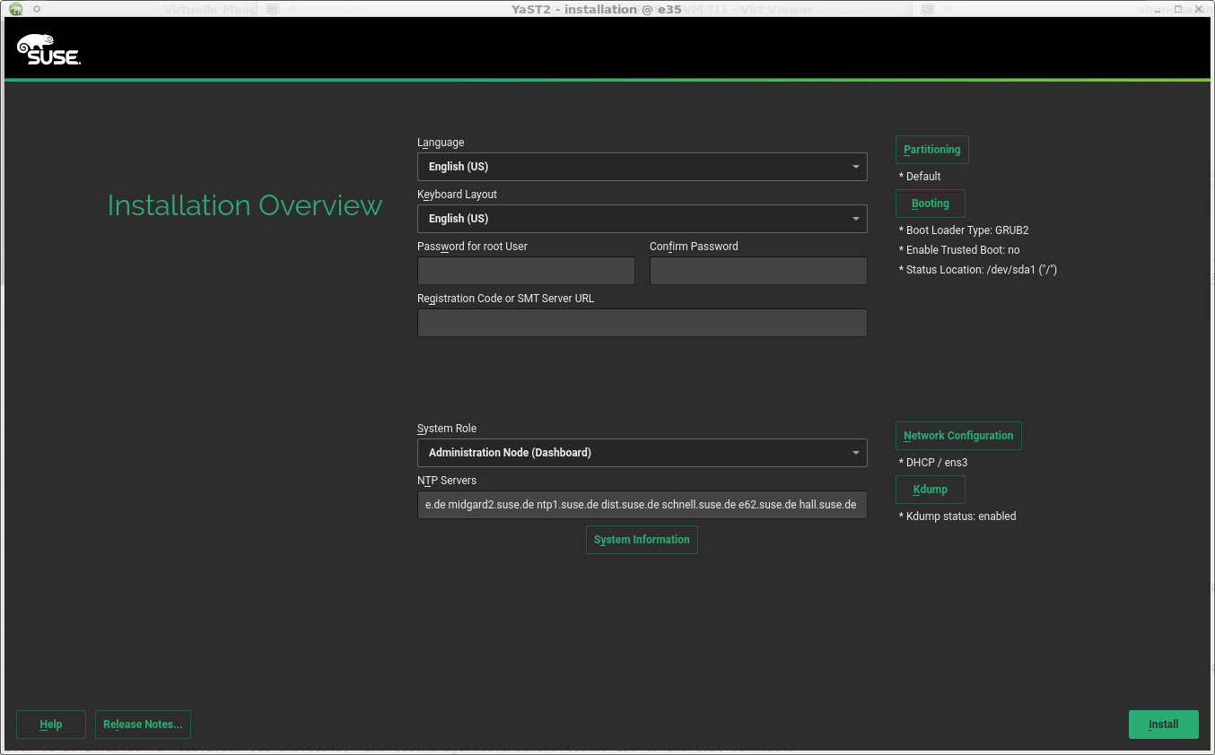Focus the Password for root User field
The width and height of the screenshot is (1215, 755).
pyautogui.click(x=526, y=271)
